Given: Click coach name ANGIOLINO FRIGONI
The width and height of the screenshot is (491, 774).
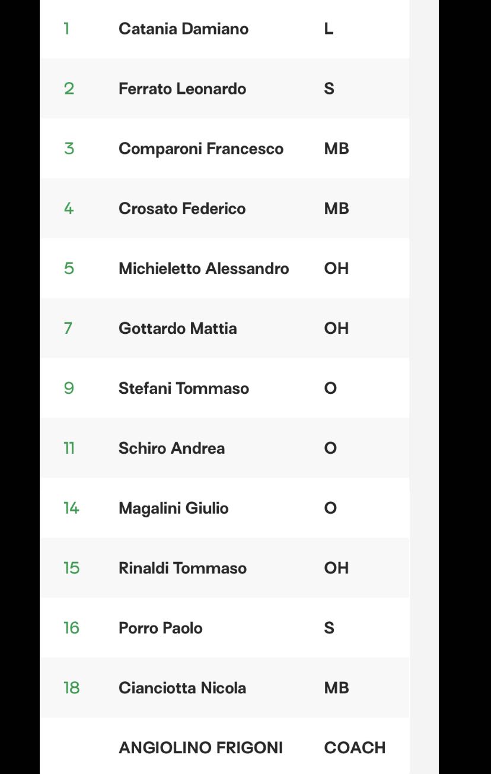Looking at the screenshot, I should (x=200, y=748).
